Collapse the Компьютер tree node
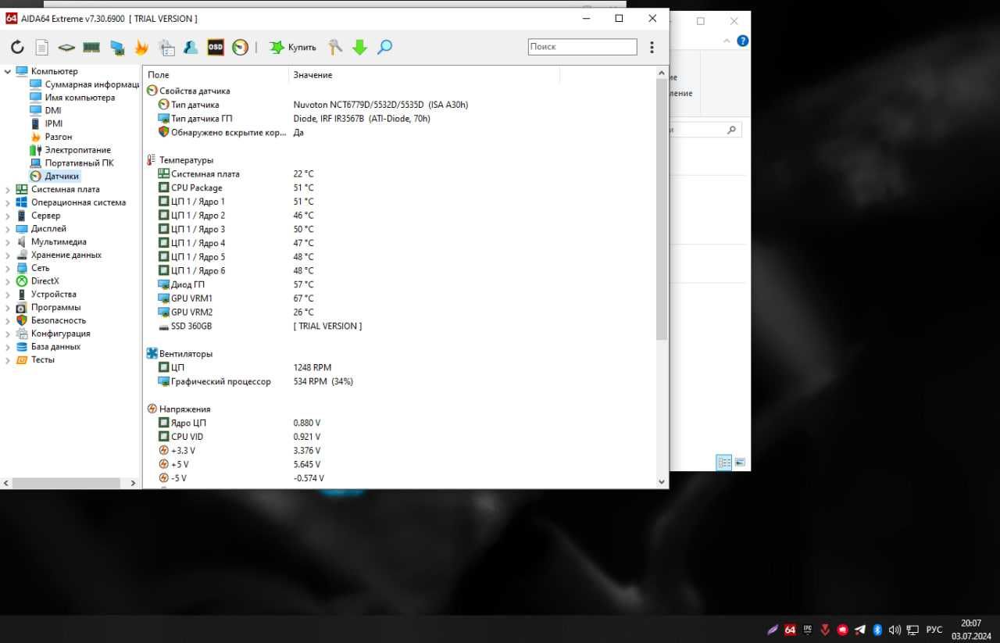Screen dimensions: 1000x643 pyautogui.click(x=8, y=71)
